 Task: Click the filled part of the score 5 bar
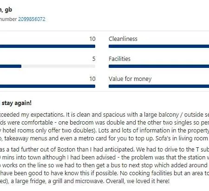click(11, 66)
